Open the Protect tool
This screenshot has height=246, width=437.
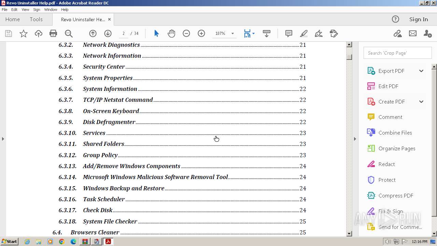[387, 180]
